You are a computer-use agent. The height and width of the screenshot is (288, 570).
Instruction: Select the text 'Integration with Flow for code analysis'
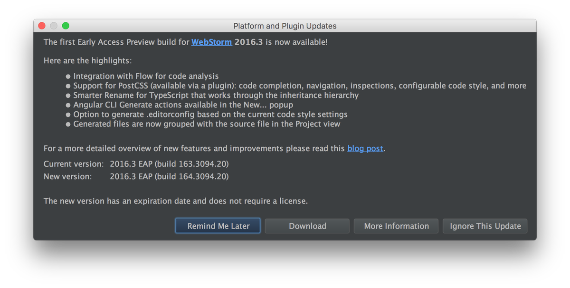146,76
